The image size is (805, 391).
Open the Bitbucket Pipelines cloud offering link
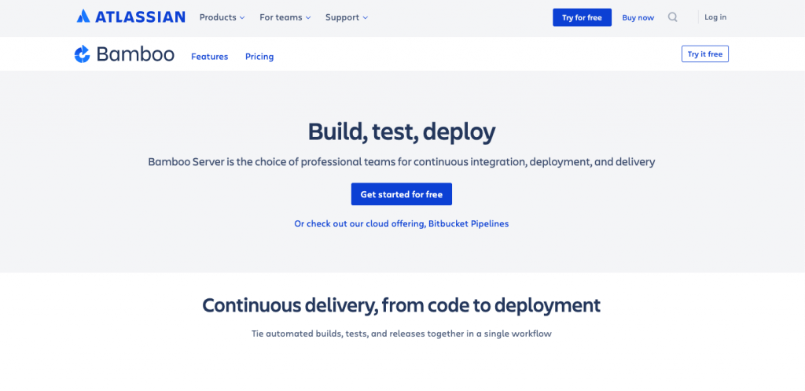point(402,223)
